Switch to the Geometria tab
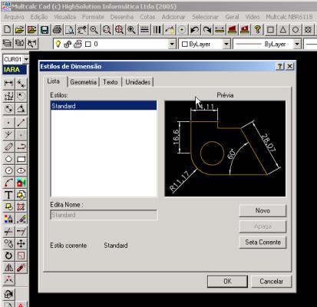 [84, 82]
